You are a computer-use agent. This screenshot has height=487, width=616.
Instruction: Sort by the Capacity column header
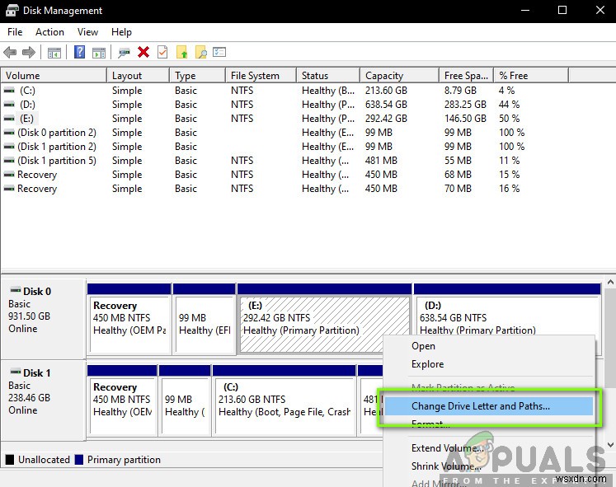click(x=400, y=75)
